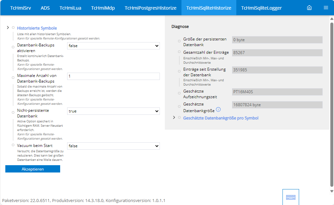Screen dimensions: 334x205
Task: Click the vertical scrollbar thumb
Action: tap(332, 104)
